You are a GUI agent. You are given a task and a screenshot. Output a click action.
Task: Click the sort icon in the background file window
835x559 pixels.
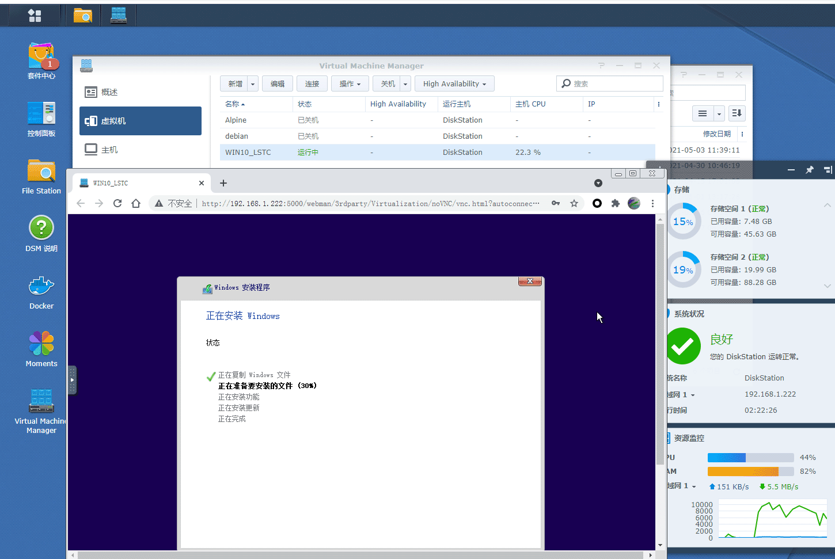click(x=737, y=113)
